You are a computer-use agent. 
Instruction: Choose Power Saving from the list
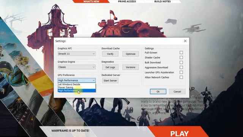[x=77, y=88]
